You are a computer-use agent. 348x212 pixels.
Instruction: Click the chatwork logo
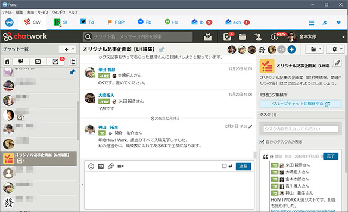tap(25, 36)
